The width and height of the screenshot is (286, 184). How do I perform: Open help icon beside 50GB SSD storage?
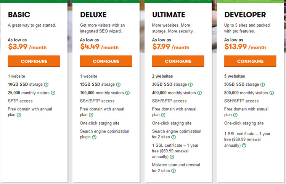(262, 85)
